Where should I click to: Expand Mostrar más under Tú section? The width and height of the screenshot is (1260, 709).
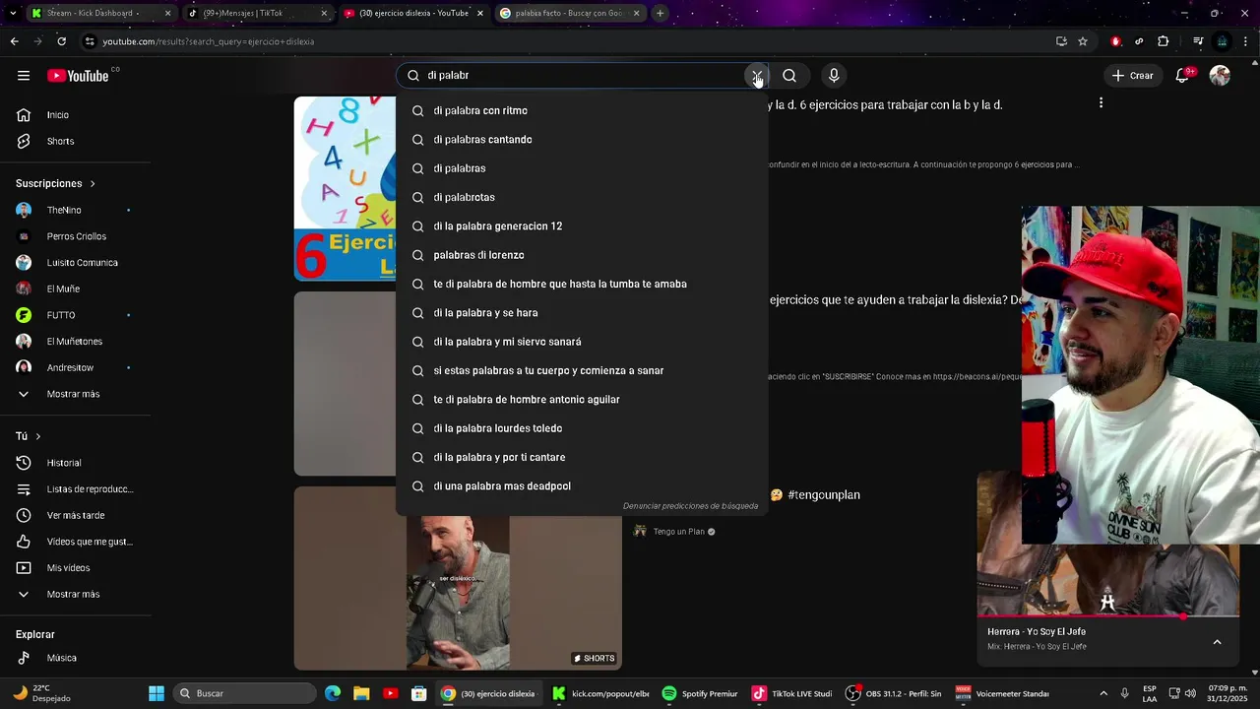(75, 594)
